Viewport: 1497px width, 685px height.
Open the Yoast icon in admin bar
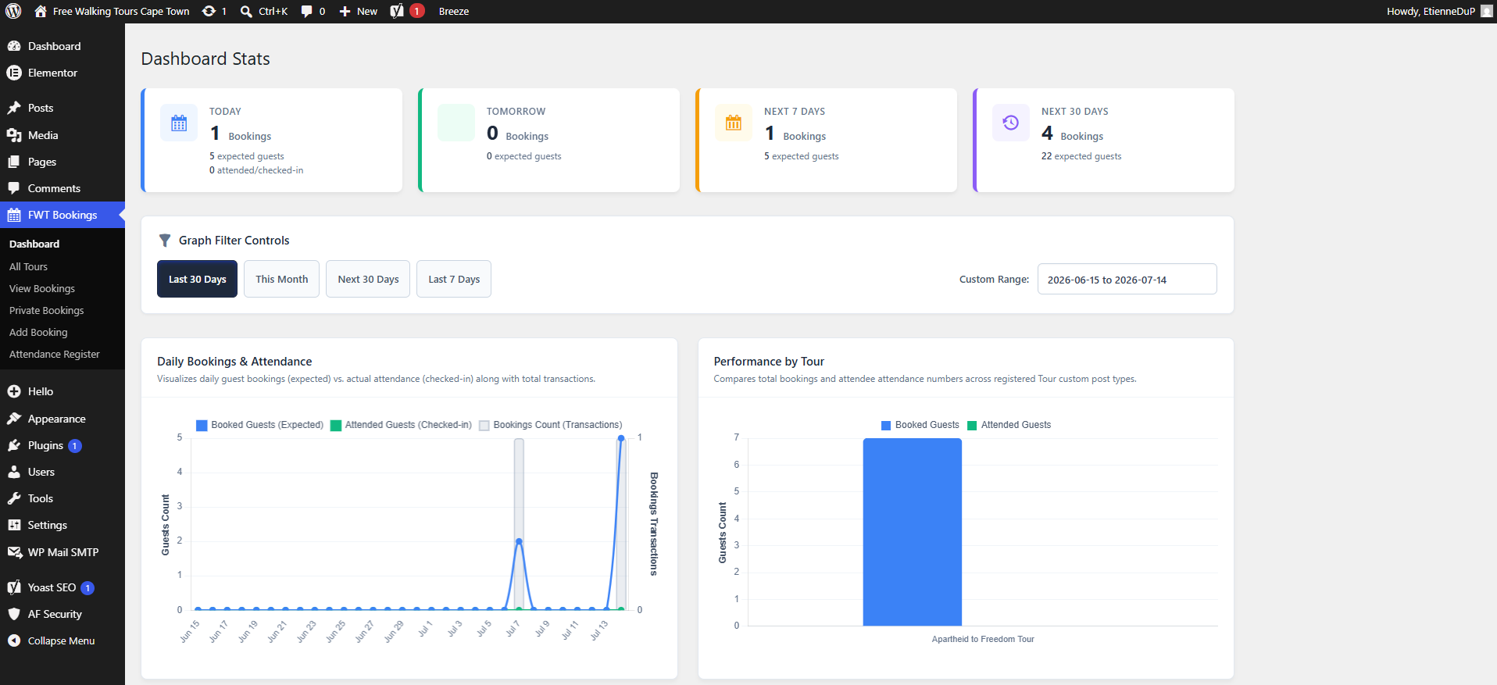tap(397, 11)
